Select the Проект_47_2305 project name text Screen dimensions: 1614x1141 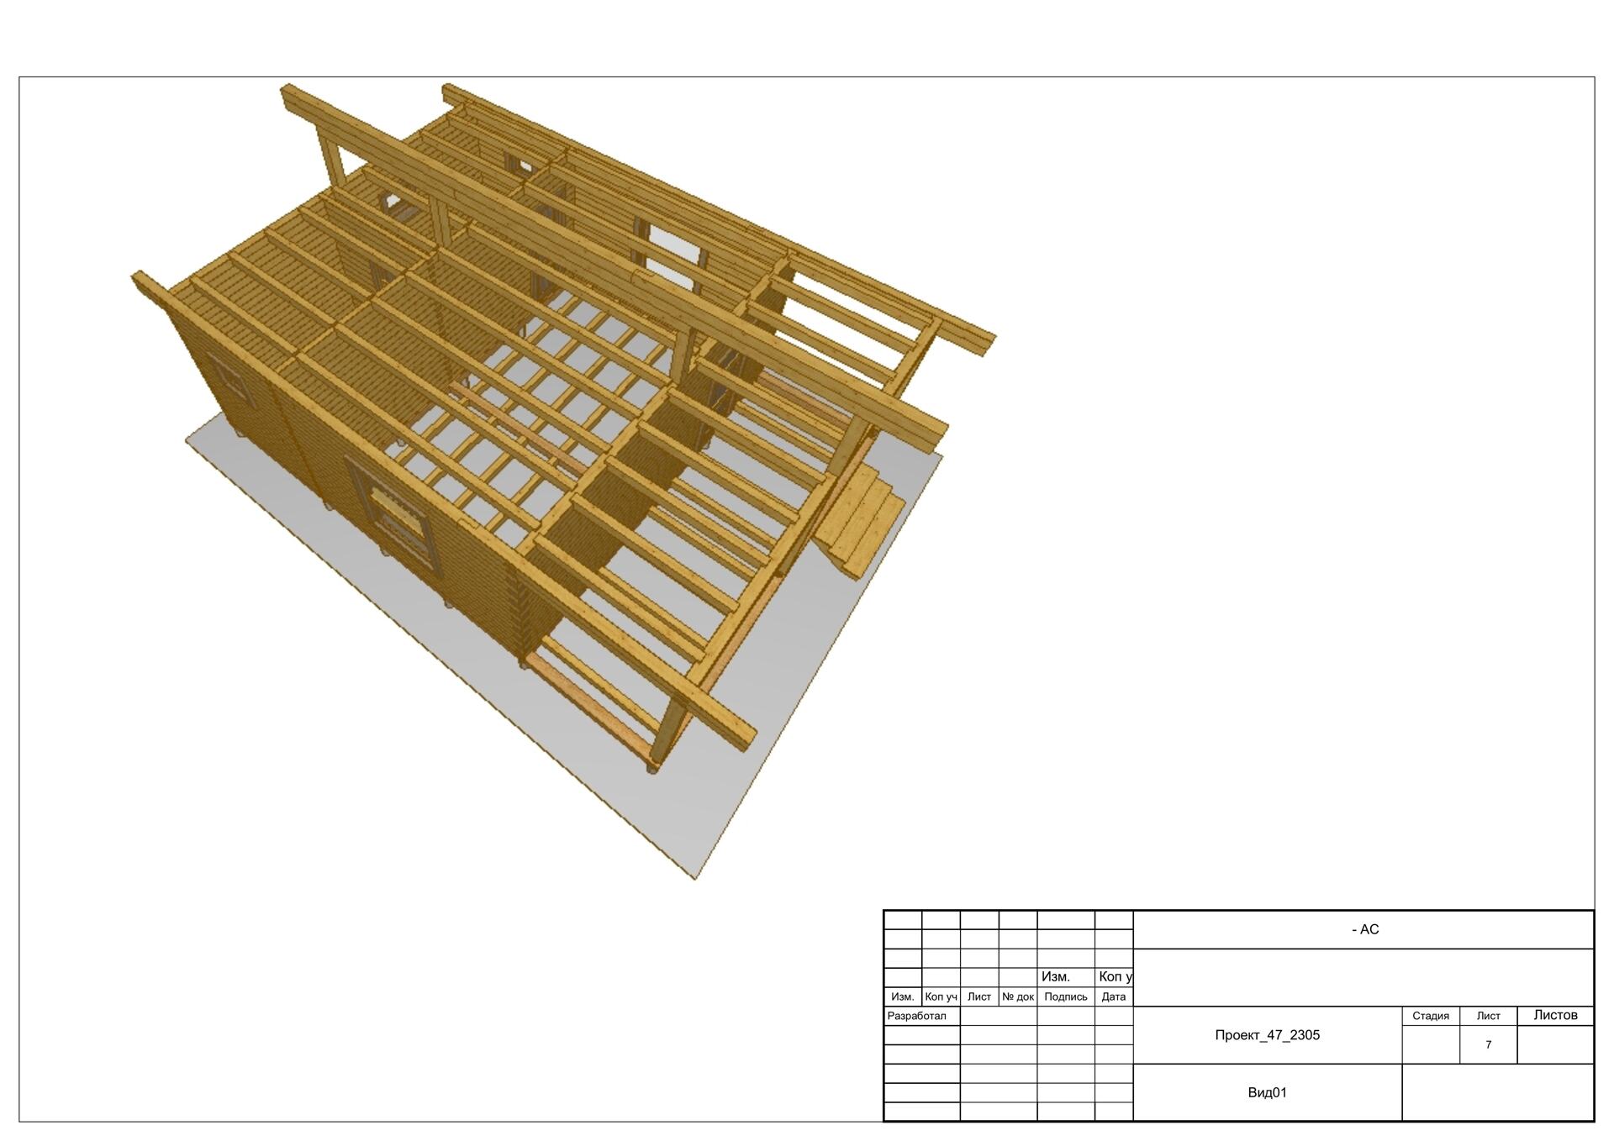click(1267, 1035)
